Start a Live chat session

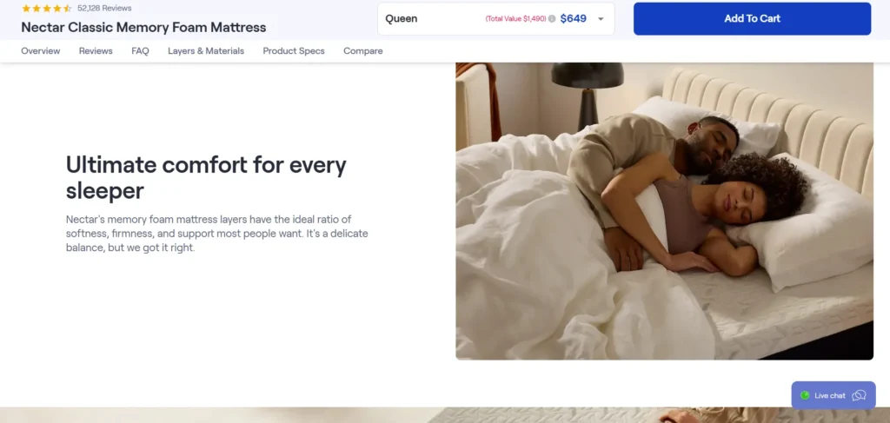click(834, 395)
